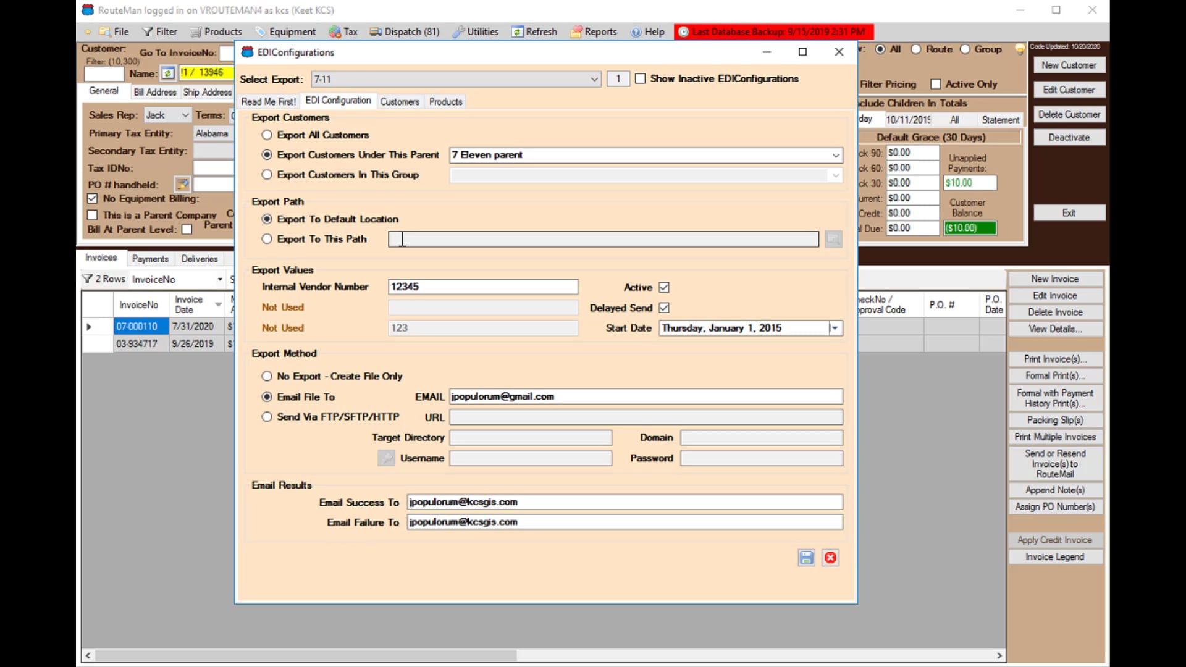Select Send Via FTP/SFTP/HTTP radio button
Viewport: 1186px width, 667px height.
coord(267,417)
